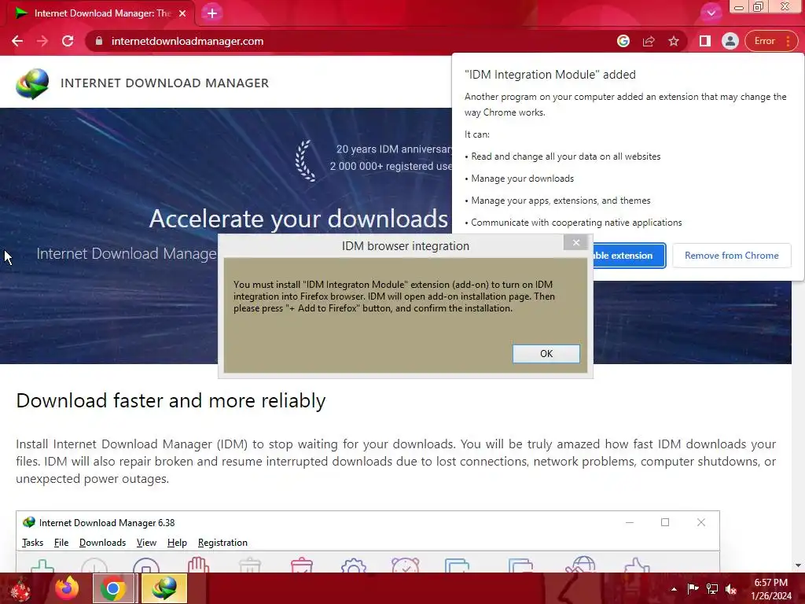This screenshot has width=805, height=604.
Task: Click the settings gear icon in IDM toolbar
Action: (353, 565)
